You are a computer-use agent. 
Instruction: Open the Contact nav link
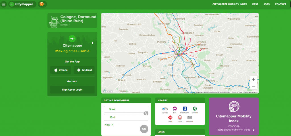(280, 4)
